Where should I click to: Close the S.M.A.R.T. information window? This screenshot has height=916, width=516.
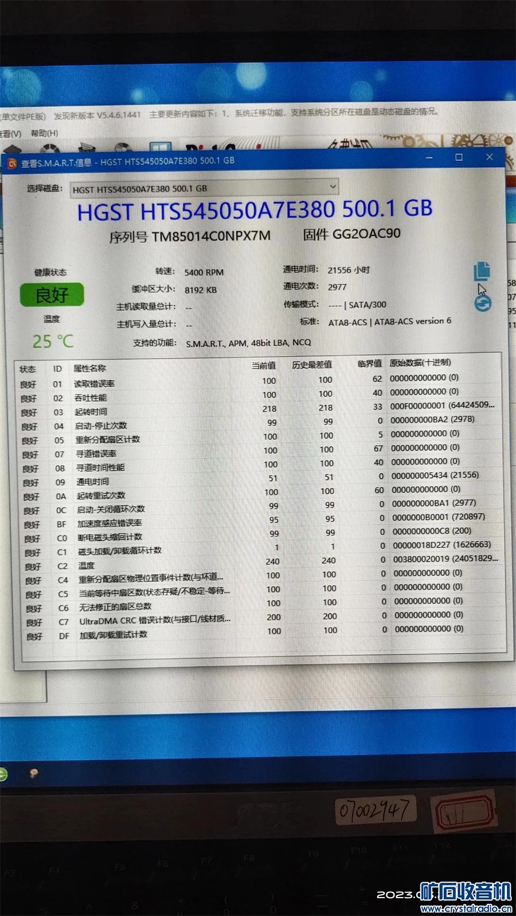tap(489, 157)
